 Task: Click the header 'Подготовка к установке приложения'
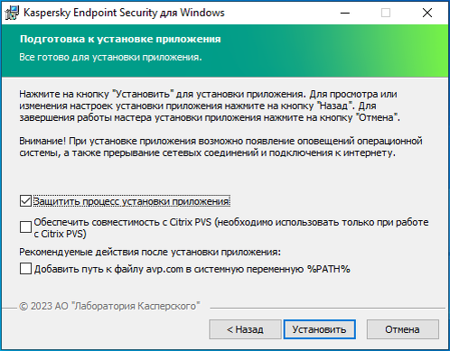coord(120,39)
